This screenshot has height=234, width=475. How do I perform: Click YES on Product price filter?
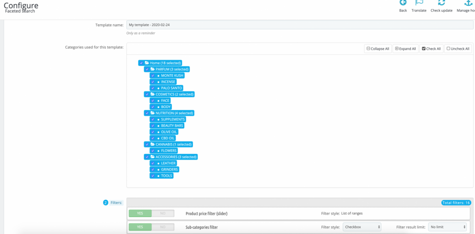point(140,214)
